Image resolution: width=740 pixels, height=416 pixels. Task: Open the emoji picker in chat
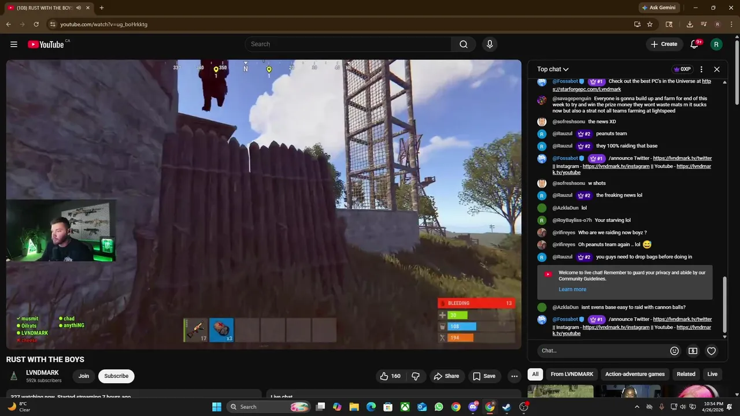pyautogui.click(x=674, y=351)
